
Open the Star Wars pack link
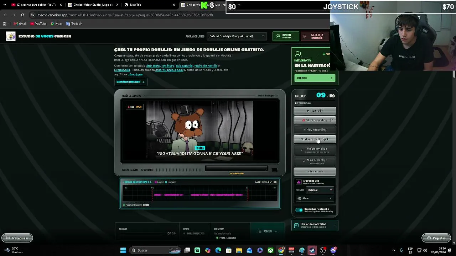153,66
